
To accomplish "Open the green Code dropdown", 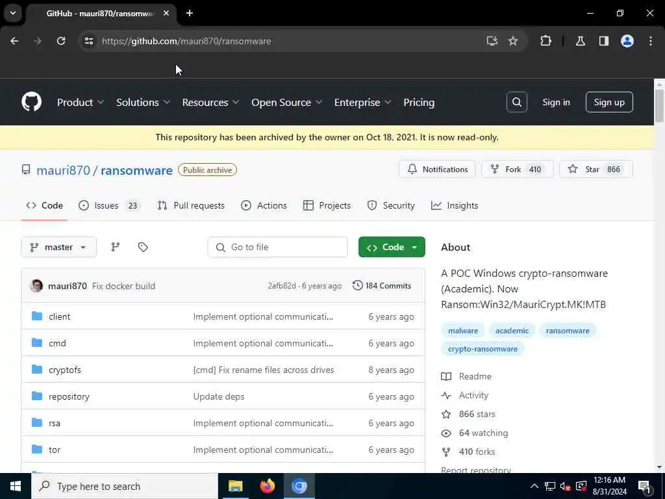I will pyautogui.click(x=392, y=247).
